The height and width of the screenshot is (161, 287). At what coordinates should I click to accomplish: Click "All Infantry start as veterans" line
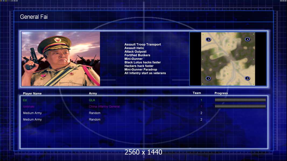point(145,73)
